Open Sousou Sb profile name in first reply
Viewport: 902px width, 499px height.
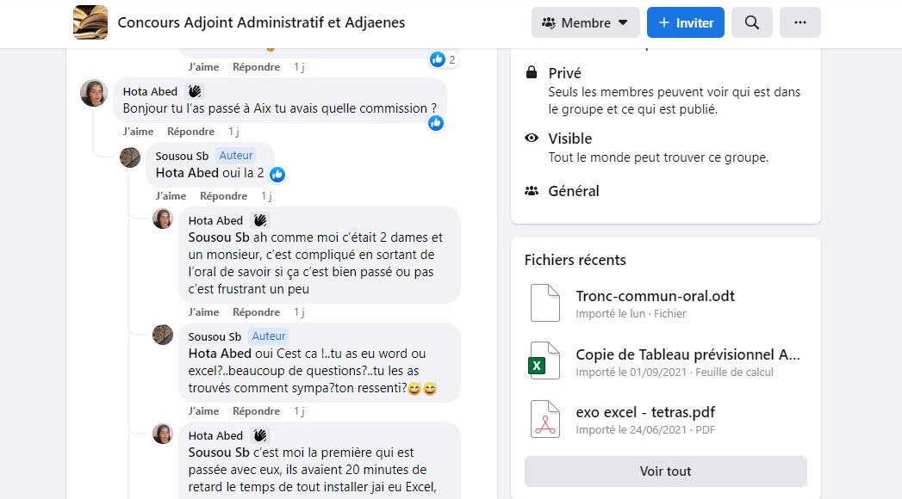pos(182,157)
